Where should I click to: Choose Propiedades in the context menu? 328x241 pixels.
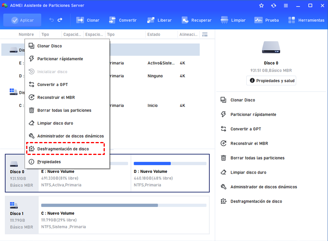pyautogui.click(x=67, y=162)
